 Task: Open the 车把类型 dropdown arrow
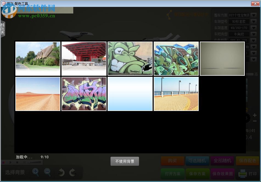pyautogui.click(x=254, y=34)
